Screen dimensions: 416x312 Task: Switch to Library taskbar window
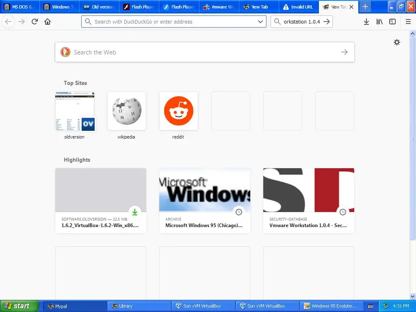point(139,306)
